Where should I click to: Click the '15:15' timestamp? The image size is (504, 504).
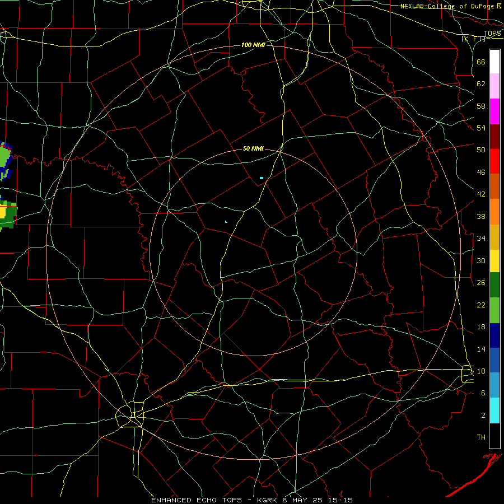(x=340, y=500)
